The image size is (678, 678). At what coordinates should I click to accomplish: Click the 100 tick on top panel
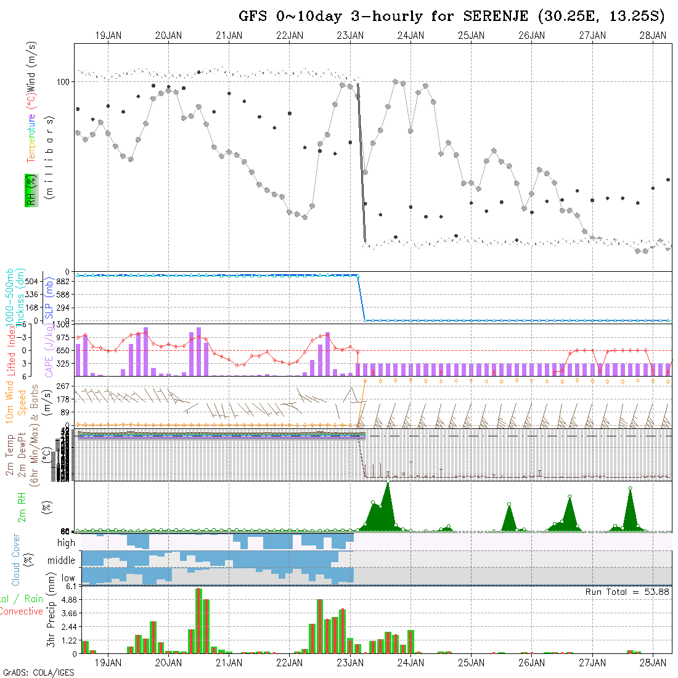[x=64, y=81]
